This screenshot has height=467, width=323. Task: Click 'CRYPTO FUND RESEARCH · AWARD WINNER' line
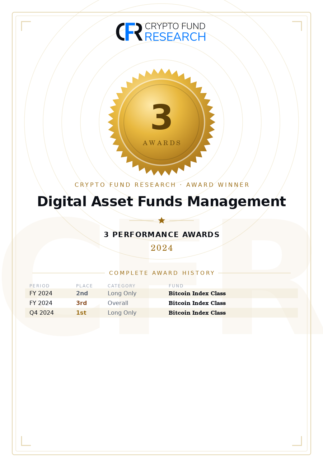(161, 185)
